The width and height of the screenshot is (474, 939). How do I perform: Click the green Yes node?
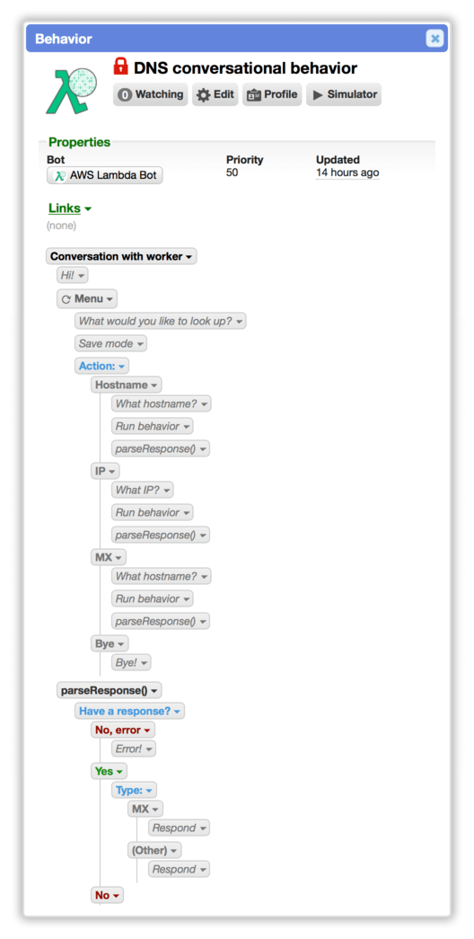pyautogui.click(x=109, y=771)
